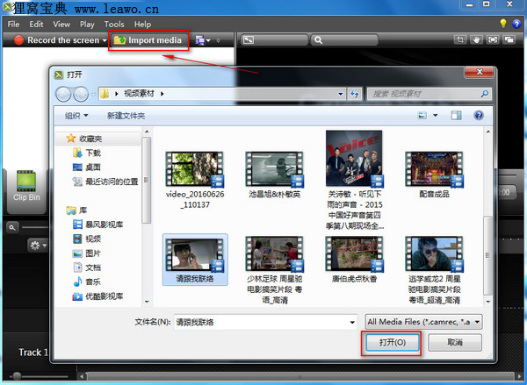Click the timeline settings gear icon
This screenshot has width=527, height=385.
coord(35,246)
